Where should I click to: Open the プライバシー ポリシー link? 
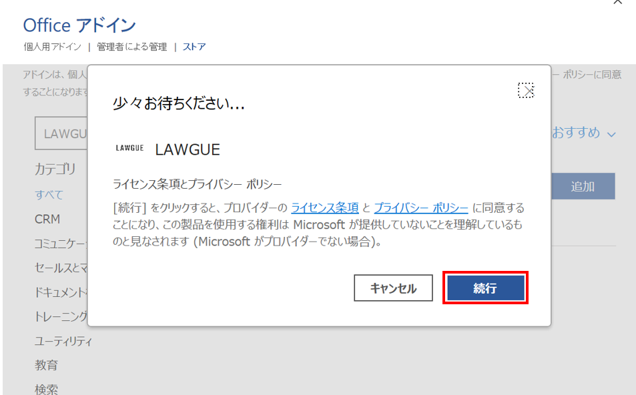(420, 208)
